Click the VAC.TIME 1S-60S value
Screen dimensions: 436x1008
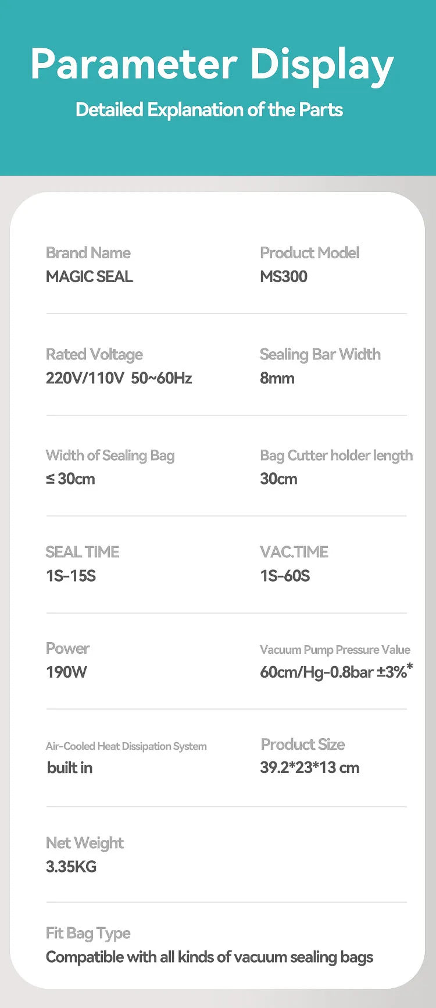coord(285,576)
